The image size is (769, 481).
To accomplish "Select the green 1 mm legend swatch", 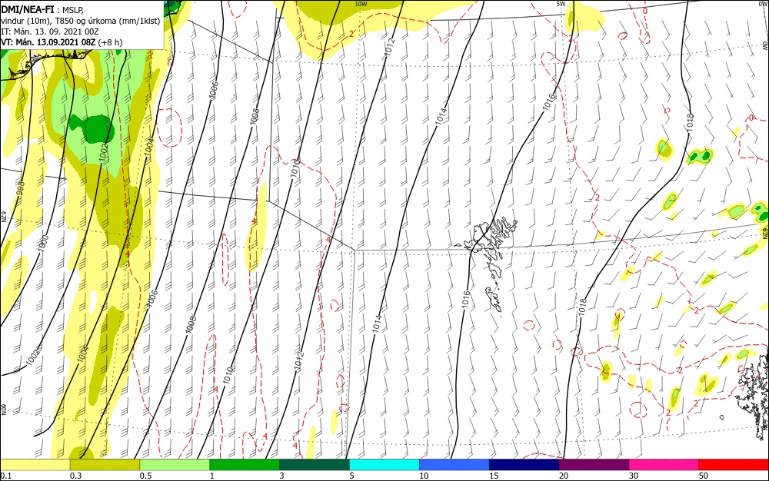I will click(x=245, y=466).
